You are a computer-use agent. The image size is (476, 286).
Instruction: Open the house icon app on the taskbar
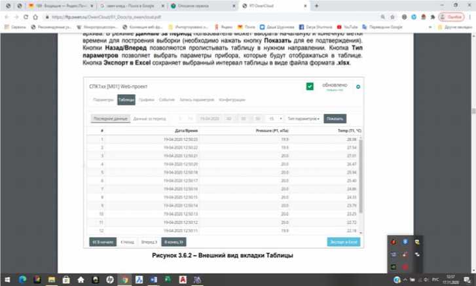[81, 279]
